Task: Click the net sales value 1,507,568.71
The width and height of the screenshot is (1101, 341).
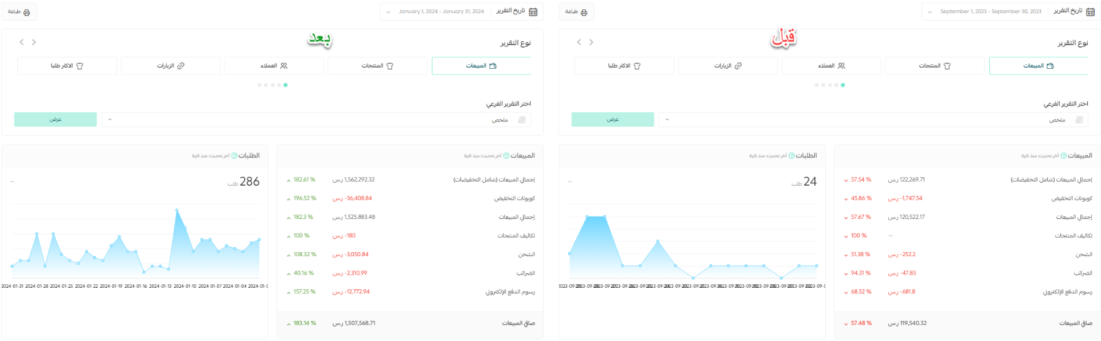Action: coord(354,323)
